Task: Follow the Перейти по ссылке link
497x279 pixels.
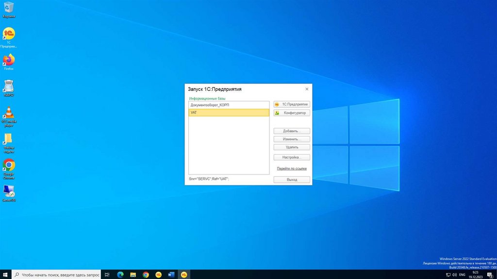Action: [292, 169]
